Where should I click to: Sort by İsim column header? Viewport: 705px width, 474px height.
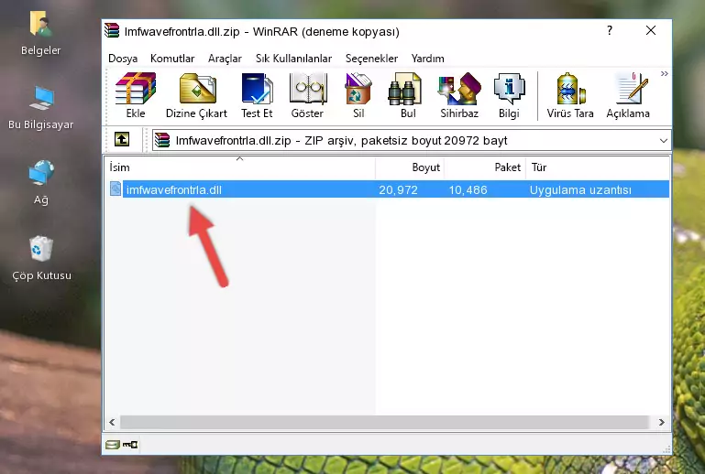240,167
